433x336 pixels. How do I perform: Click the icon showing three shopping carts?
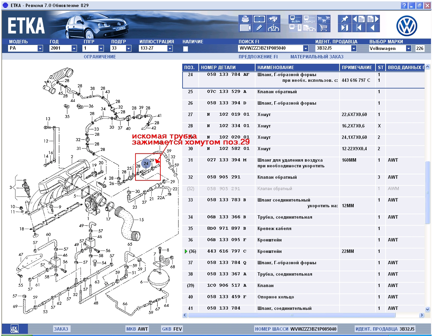[x=324, y=19]
